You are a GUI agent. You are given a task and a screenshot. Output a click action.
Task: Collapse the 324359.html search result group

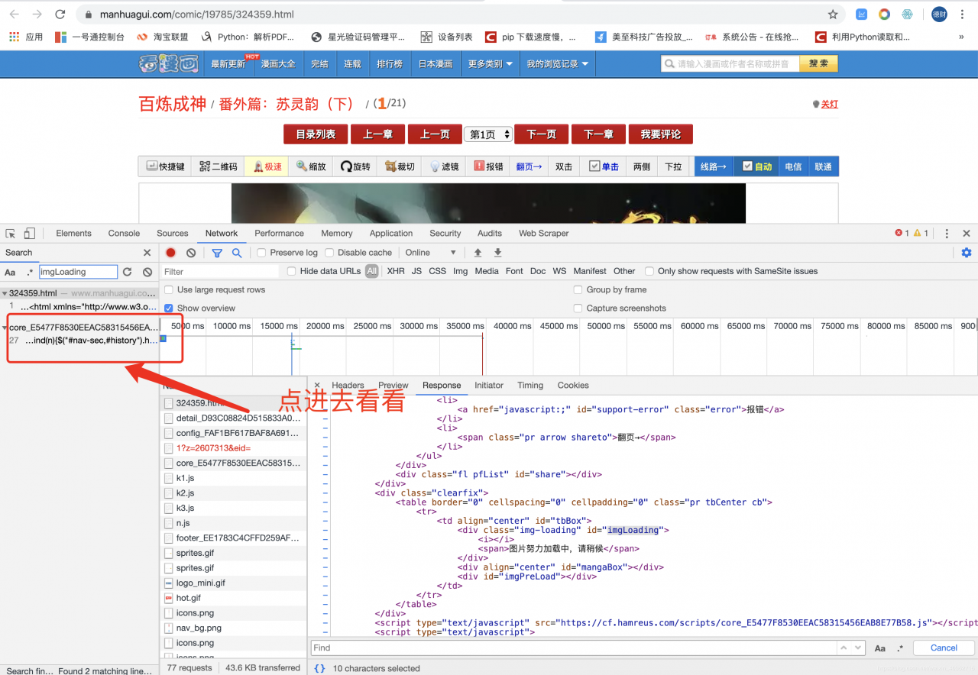coord(5,293)
